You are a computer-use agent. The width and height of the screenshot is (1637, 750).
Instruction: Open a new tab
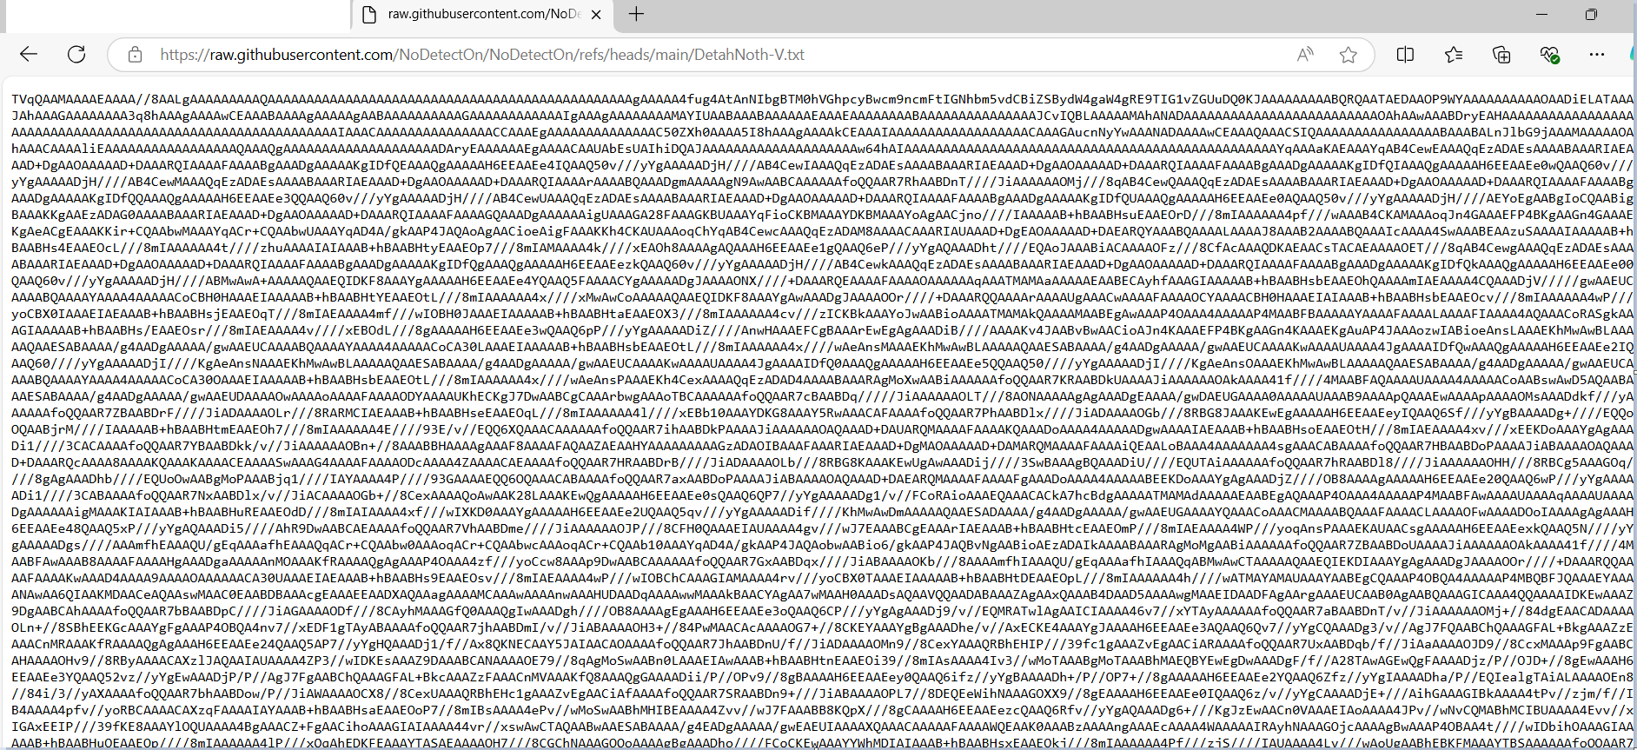pyautogui.click(x=636, y=14)
